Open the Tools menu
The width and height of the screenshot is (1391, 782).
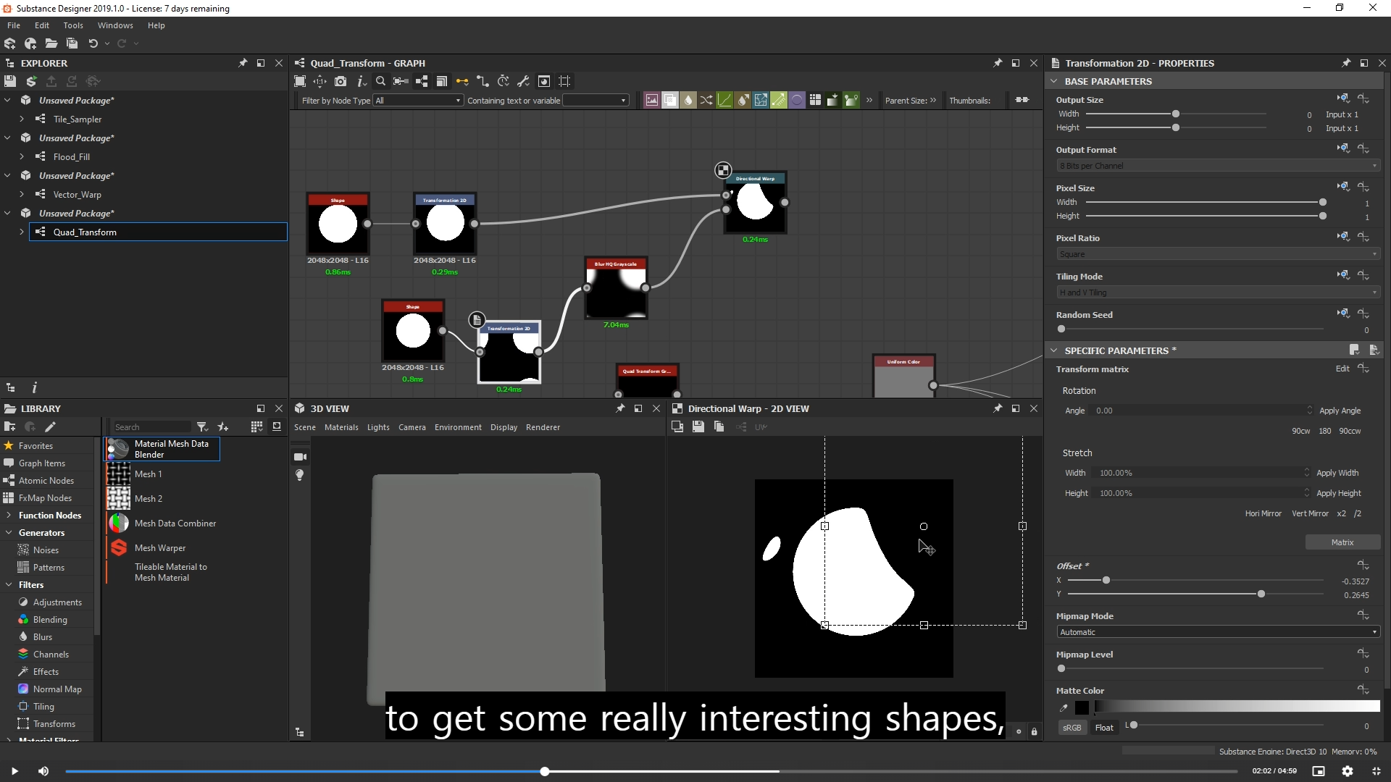73,25
